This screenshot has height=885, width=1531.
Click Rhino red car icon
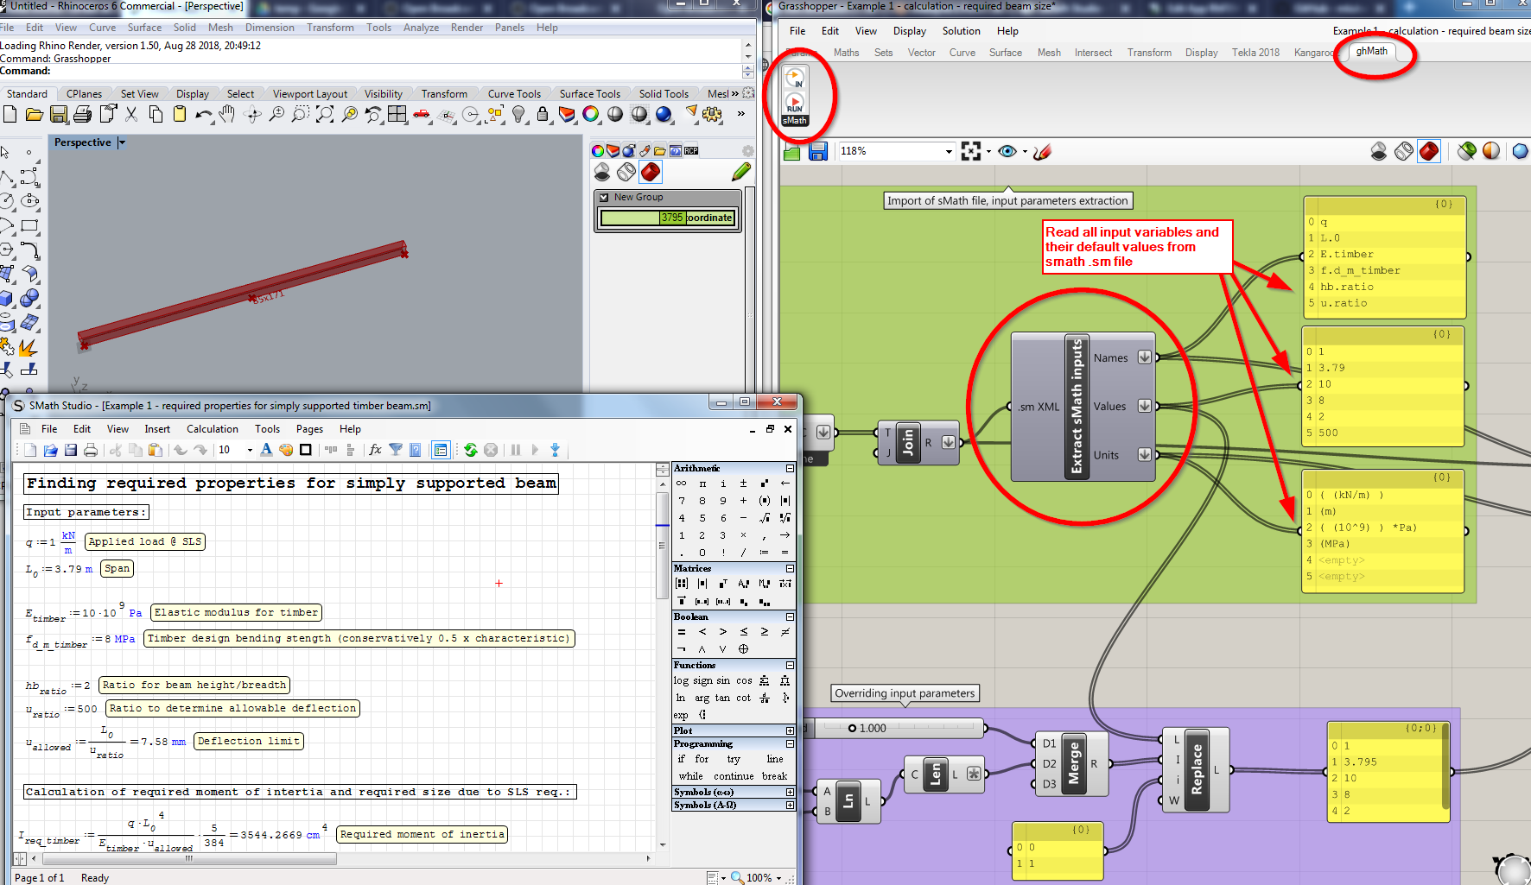click(422, 114)
